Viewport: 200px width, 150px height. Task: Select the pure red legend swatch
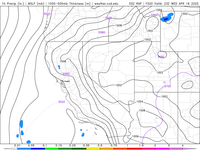tap(134, 149)
